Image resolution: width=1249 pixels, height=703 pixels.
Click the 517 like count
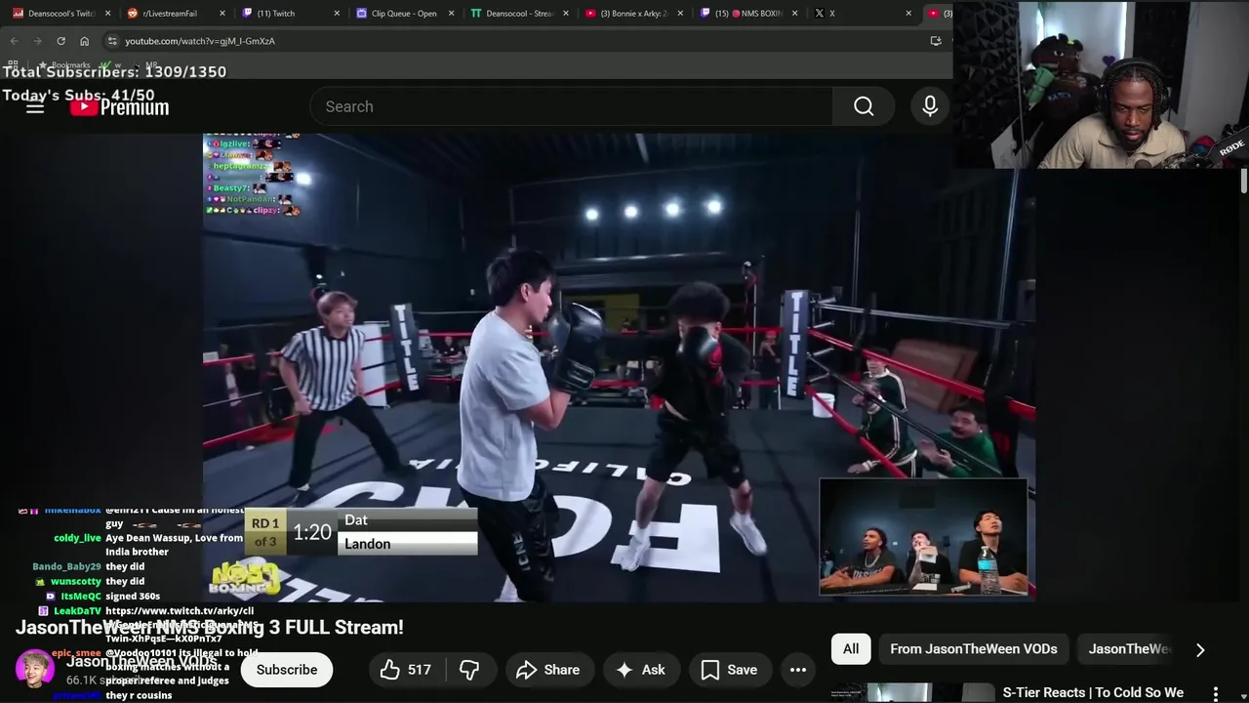tap(420, 670)
